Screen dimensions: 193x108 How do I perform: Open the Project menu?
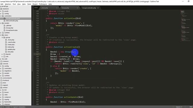pos(35,4)
